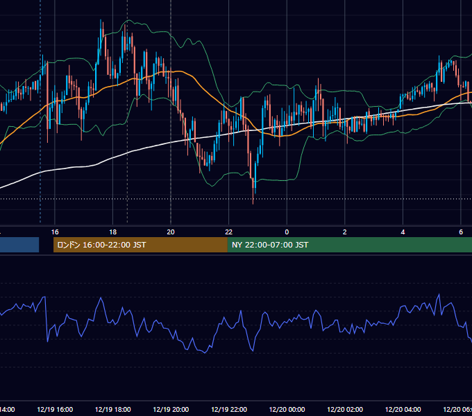Click hour label 20 on upper chart axis
Viewport: 472px width, 416px height.
pos(171,232)
